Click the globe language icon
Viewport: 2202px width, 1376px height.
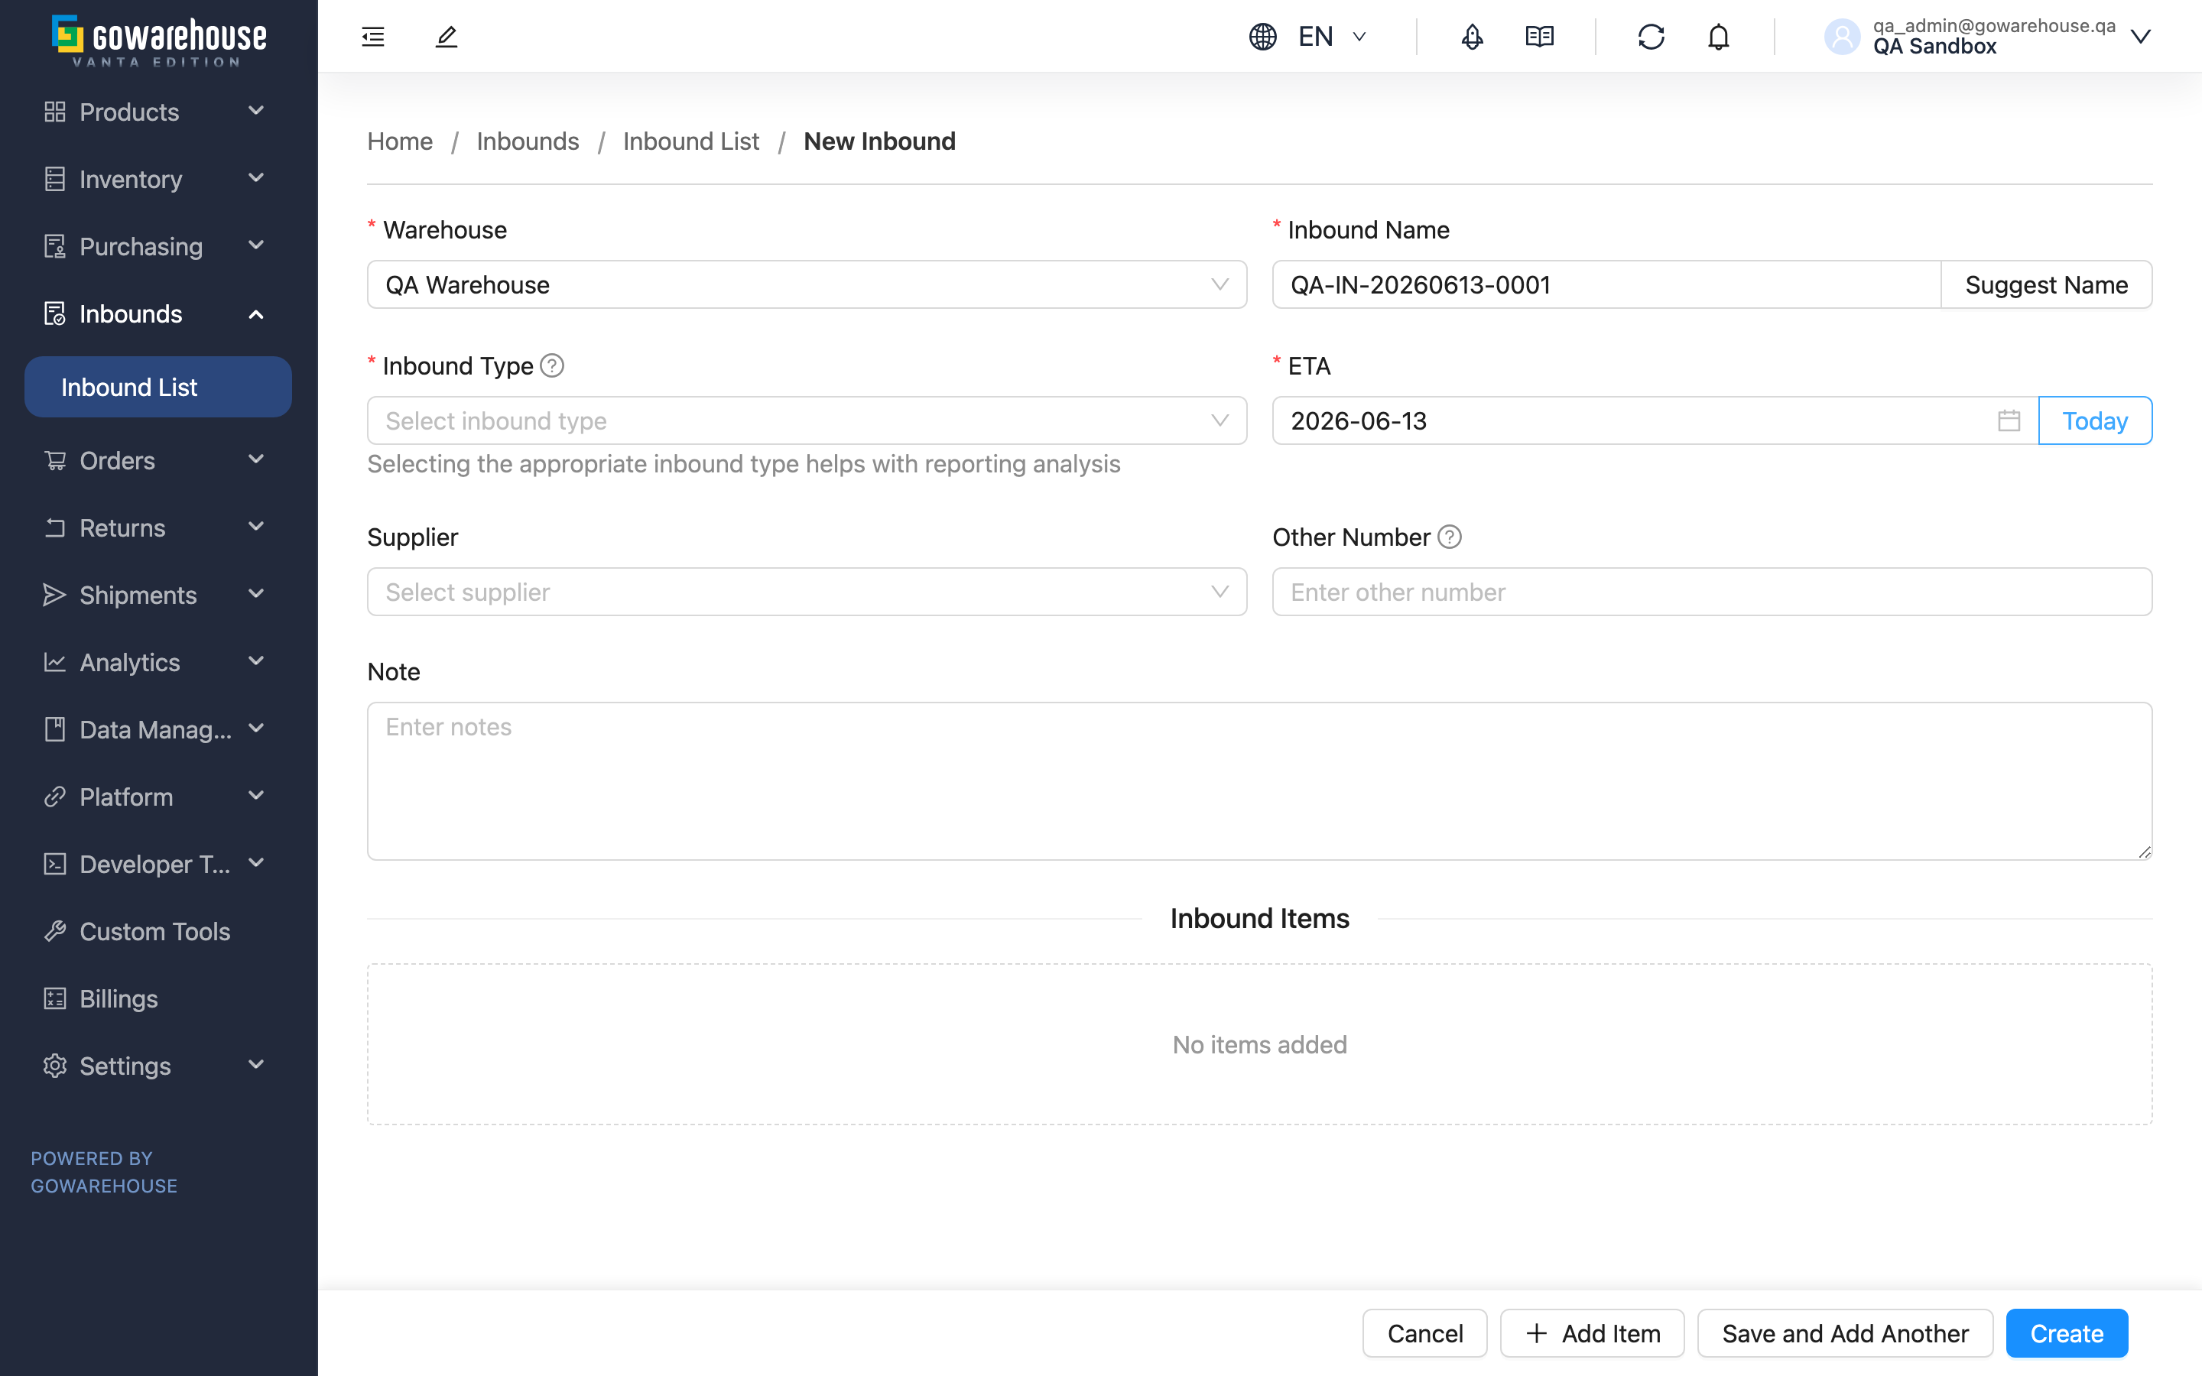pos(1263,37)
